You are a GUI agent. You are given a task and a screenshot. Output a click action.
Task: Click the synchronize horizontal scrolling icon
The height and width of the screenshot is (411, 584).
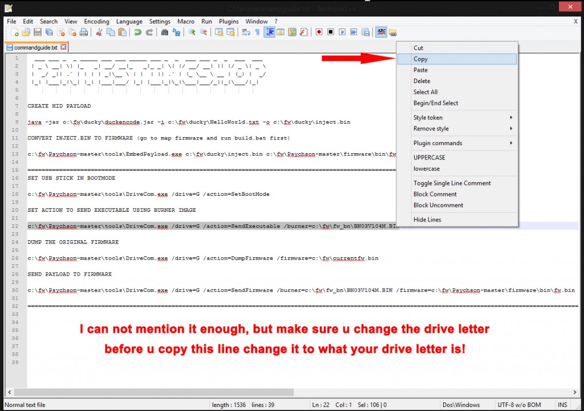pos(230,32)
